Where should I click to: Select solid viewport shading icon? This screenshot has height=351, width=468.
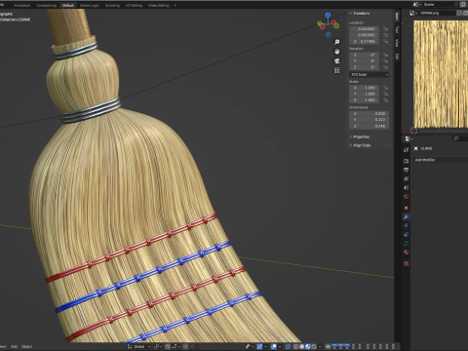301,346
